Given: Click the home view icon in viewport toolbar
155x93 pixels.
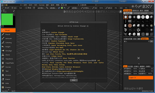Looking at the screenshot, I should coord(94,12).
